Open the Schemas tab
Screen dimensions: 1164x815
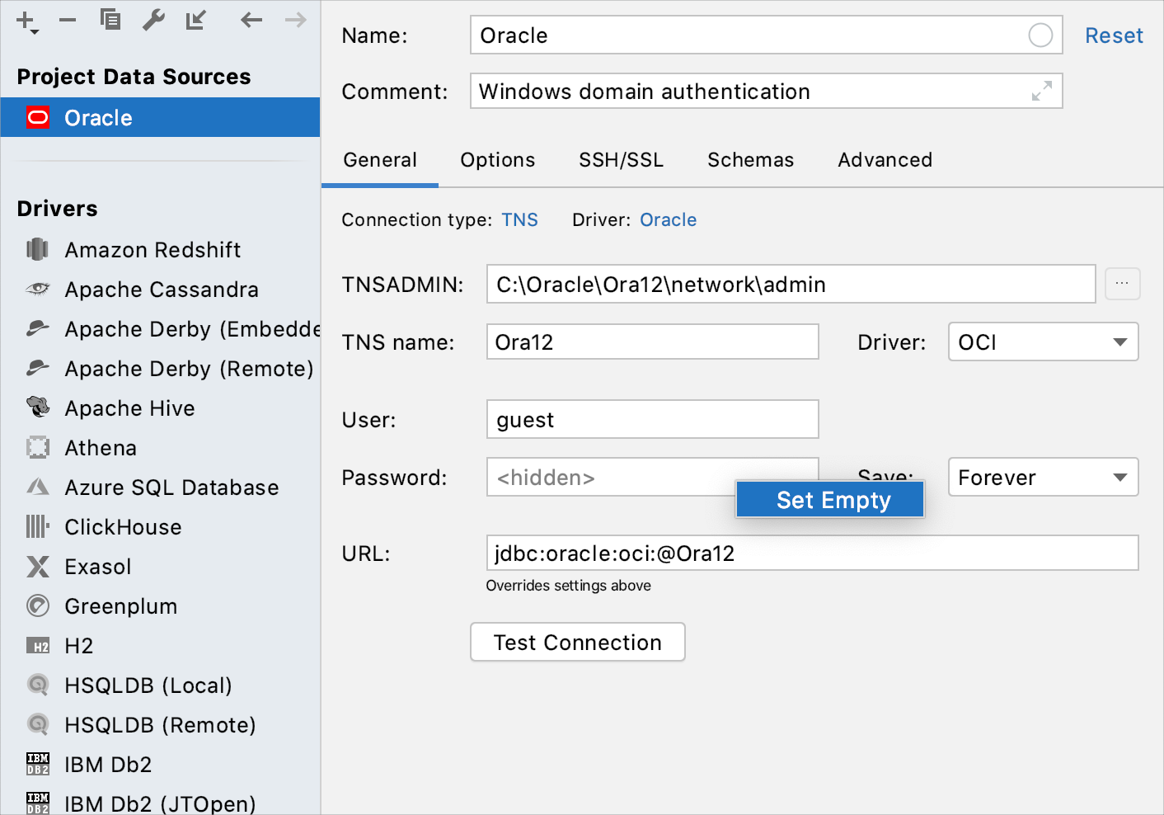click(x=750, y=160)
